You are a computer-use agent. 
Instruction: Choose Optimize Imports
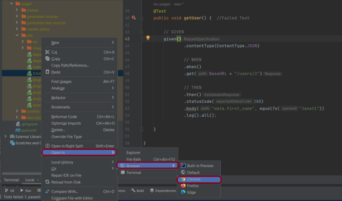[x=80, y=123]
